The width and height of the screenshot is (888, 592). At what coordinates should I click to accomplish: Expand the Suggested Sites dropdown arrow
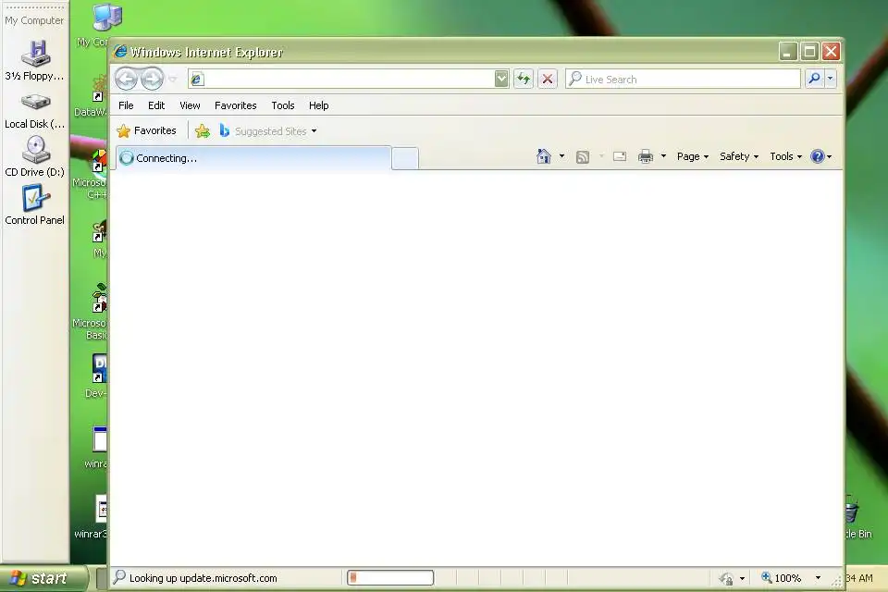click(314, 131)
